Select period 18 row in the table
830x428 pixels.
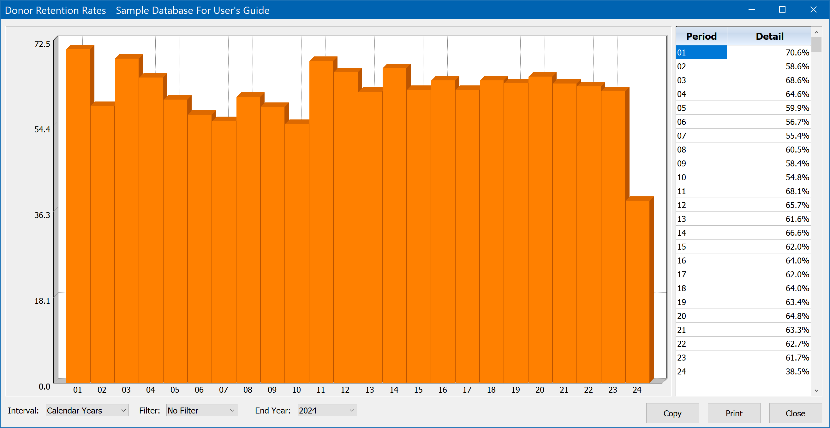pos(743,288)
